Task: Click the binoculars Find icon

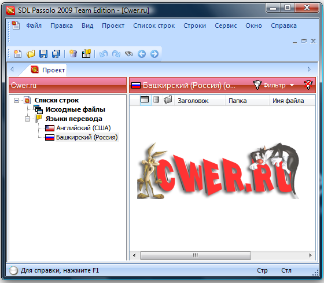Action: [x=129, y=54]
